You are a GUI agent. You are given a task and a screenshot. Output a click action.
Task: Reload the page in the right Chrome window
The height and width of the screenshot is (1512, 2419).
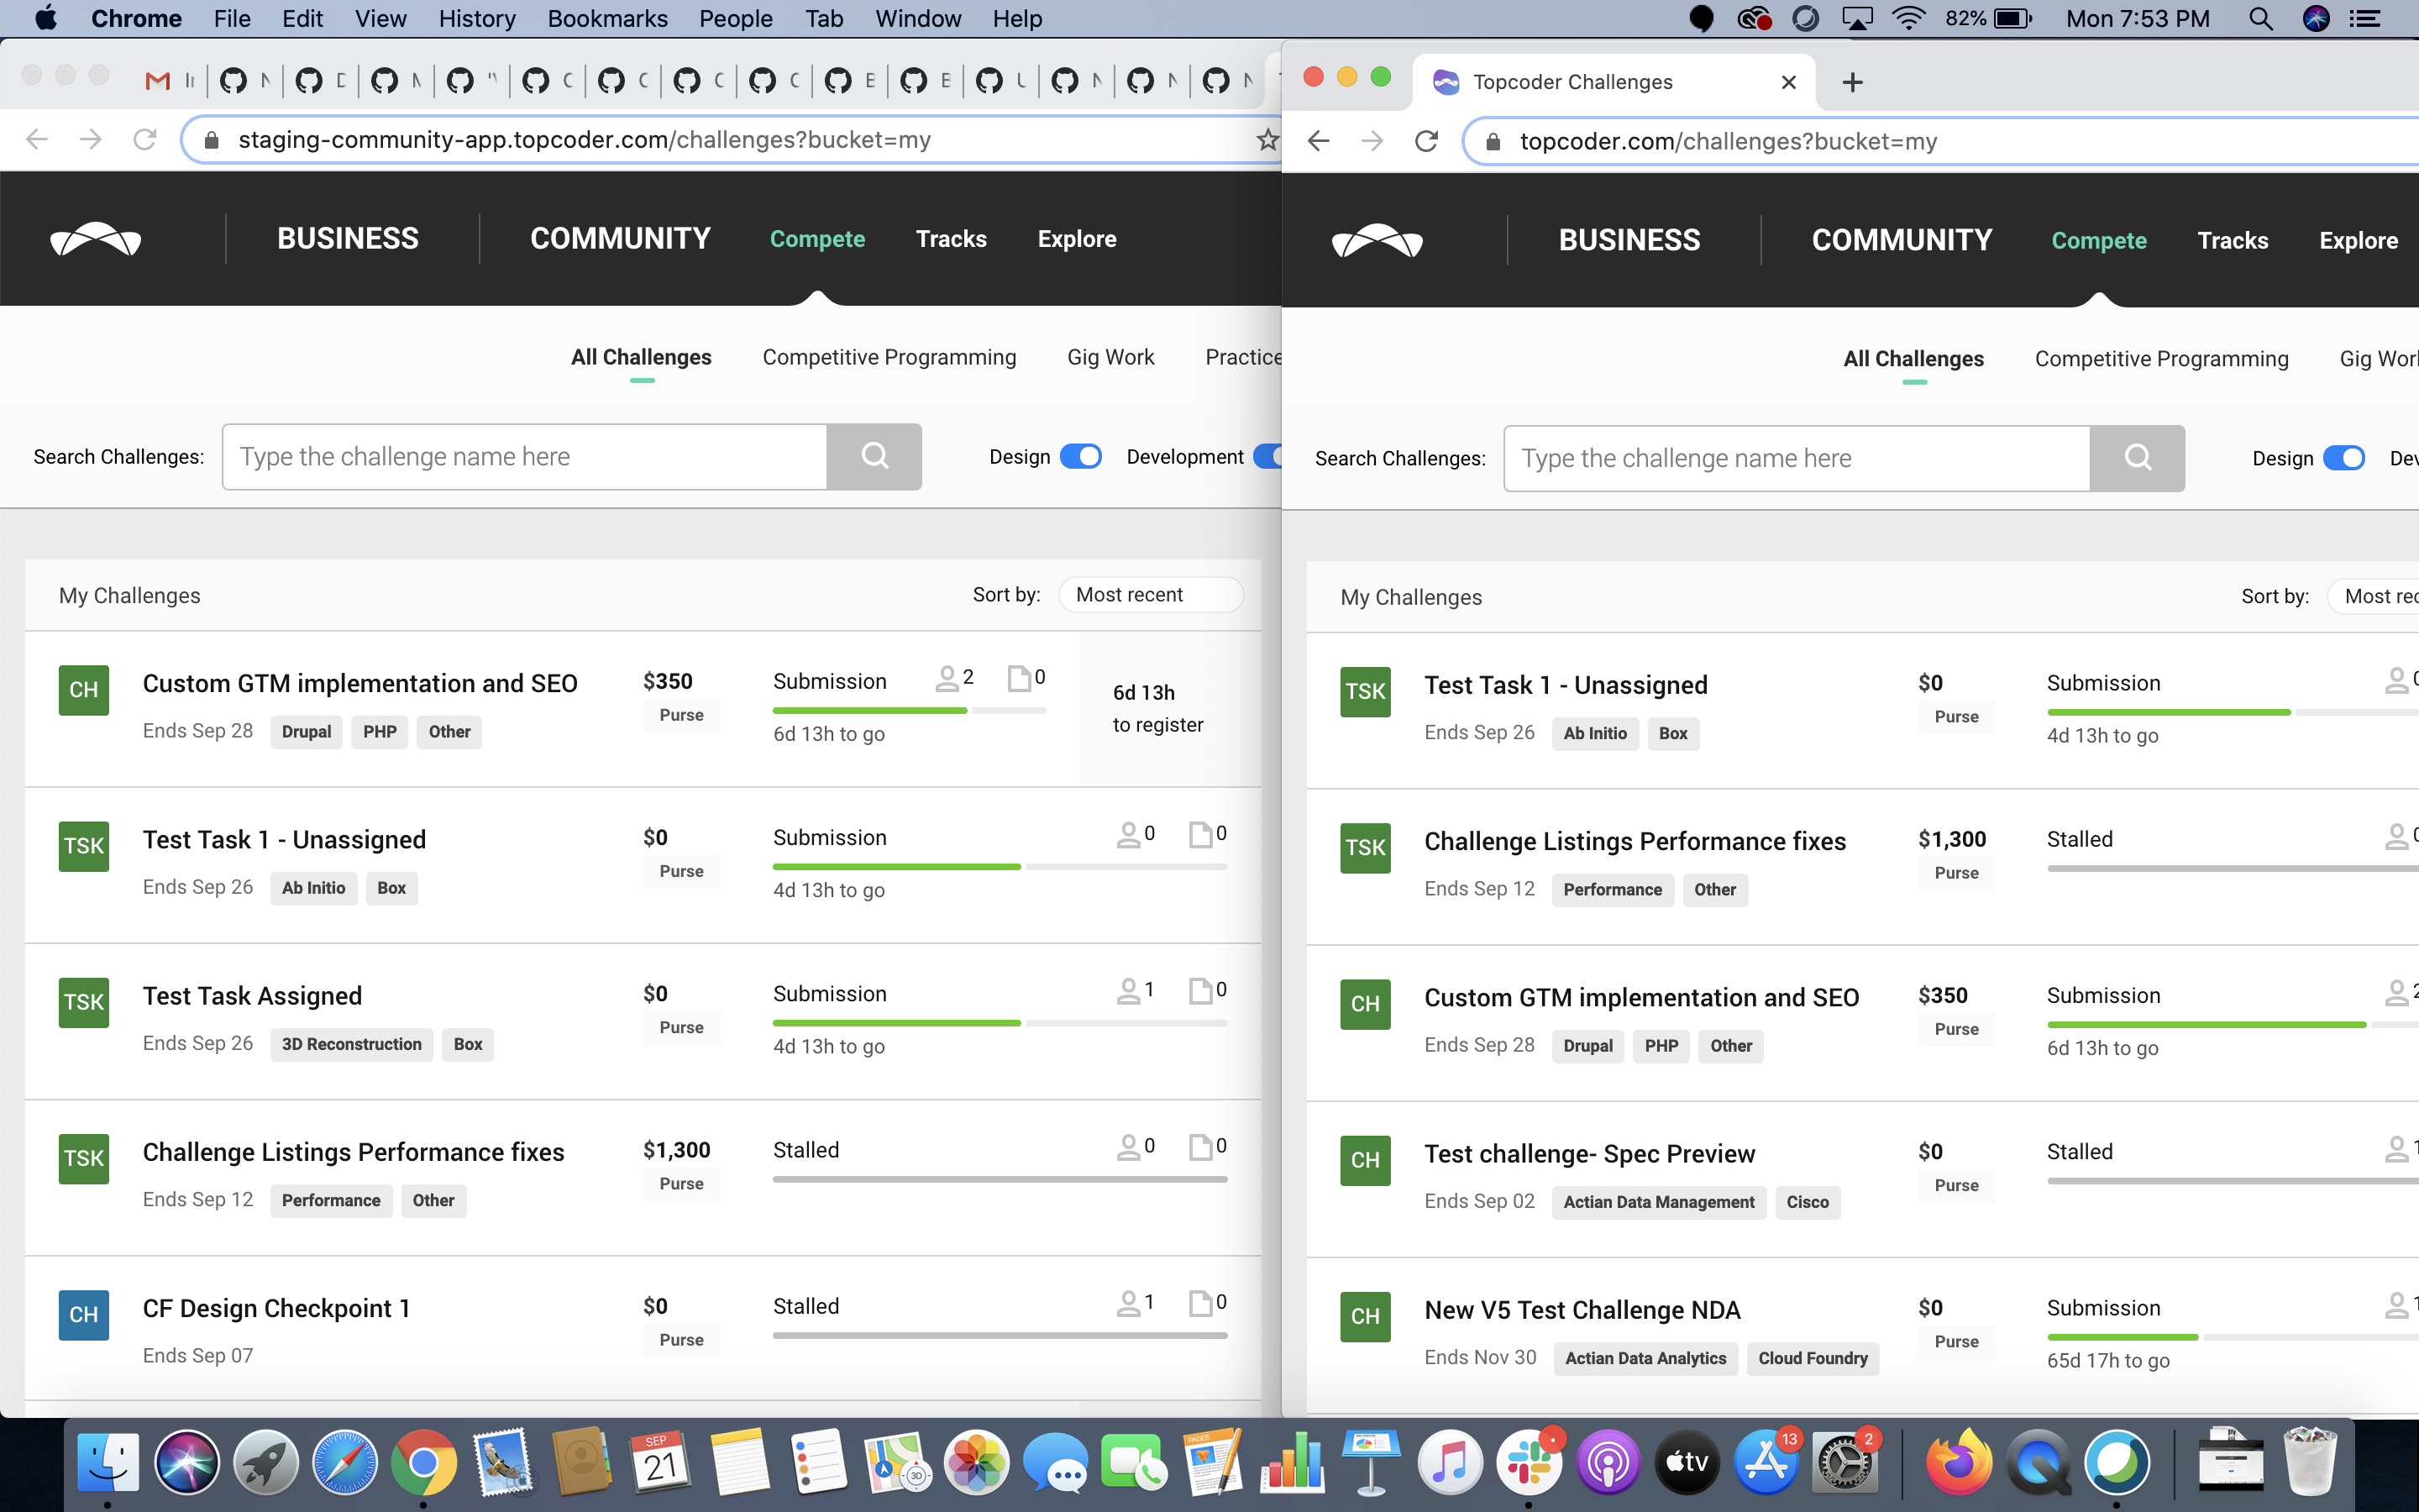(x=1427, y=141)
